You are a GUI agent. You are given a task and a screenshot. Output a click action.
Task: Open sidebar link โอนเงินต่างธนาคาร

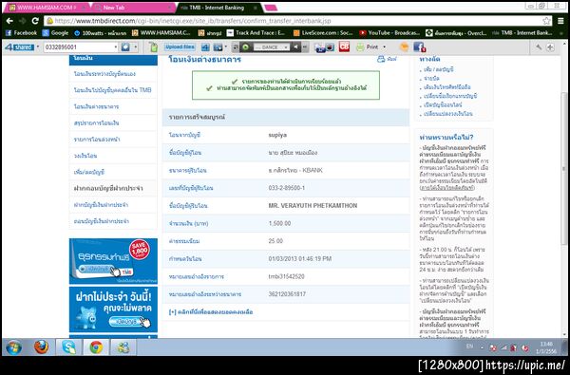pyautogui.click(x=96, y=106)
